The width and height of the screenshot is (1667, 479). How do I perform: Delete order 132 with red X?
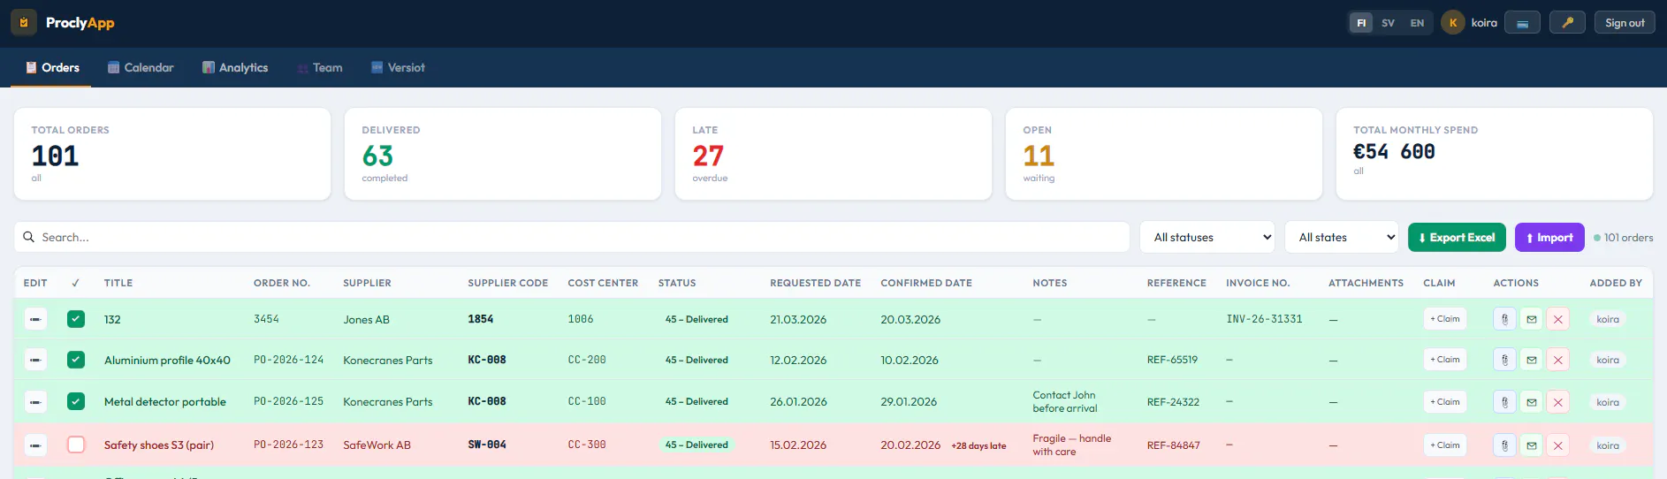1558,319
